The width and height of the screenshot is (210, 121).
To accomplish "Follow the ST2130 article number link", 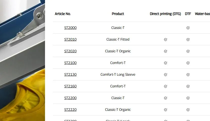I will [70, 75].
